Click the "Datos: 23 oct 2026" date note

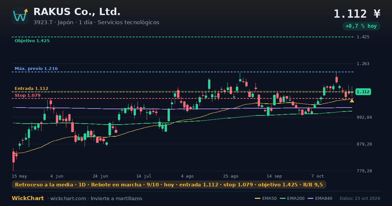(360, 198)
